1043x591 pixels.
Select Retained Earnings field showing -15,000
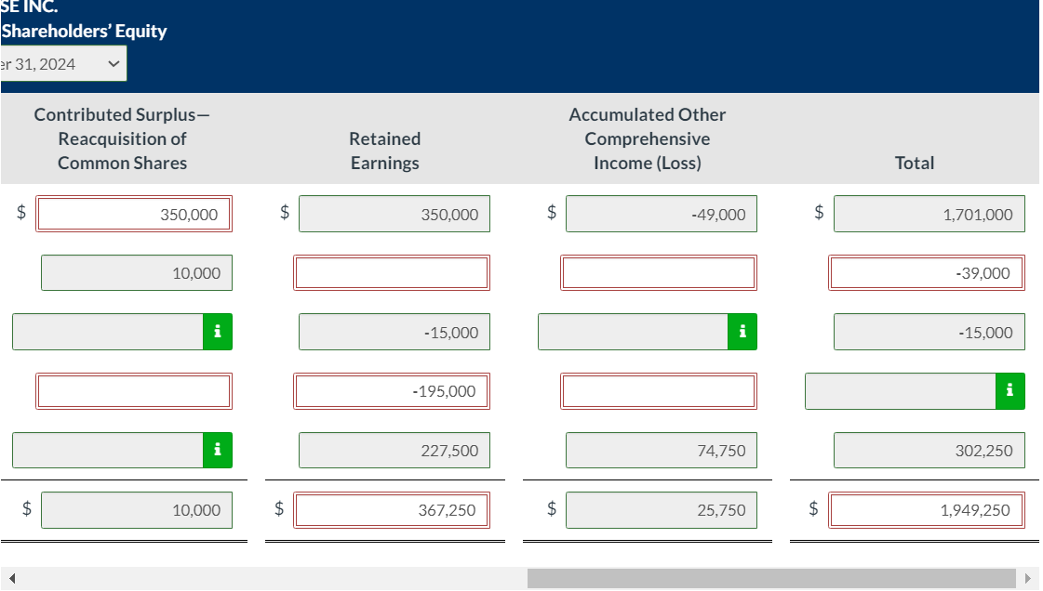[394, 332]
